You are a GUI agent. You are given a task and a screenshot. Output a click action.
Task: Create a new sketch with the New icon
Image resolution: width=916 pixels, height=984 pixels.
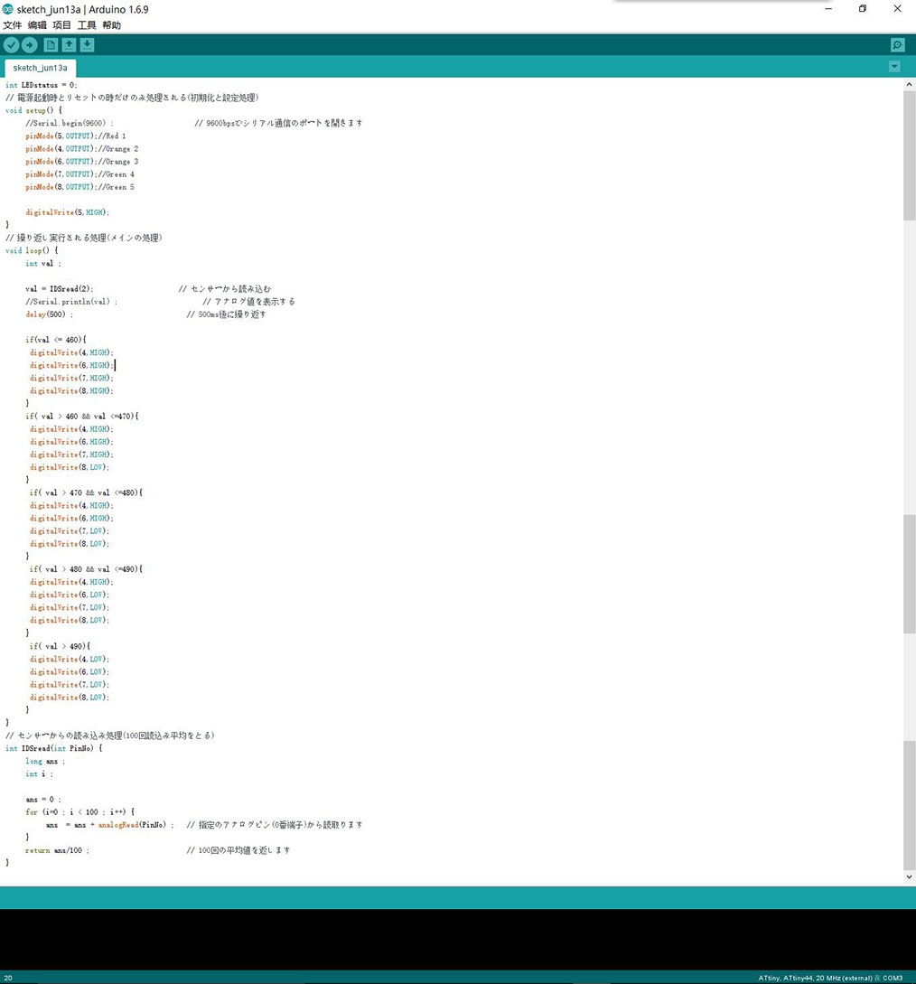[51, 45]
